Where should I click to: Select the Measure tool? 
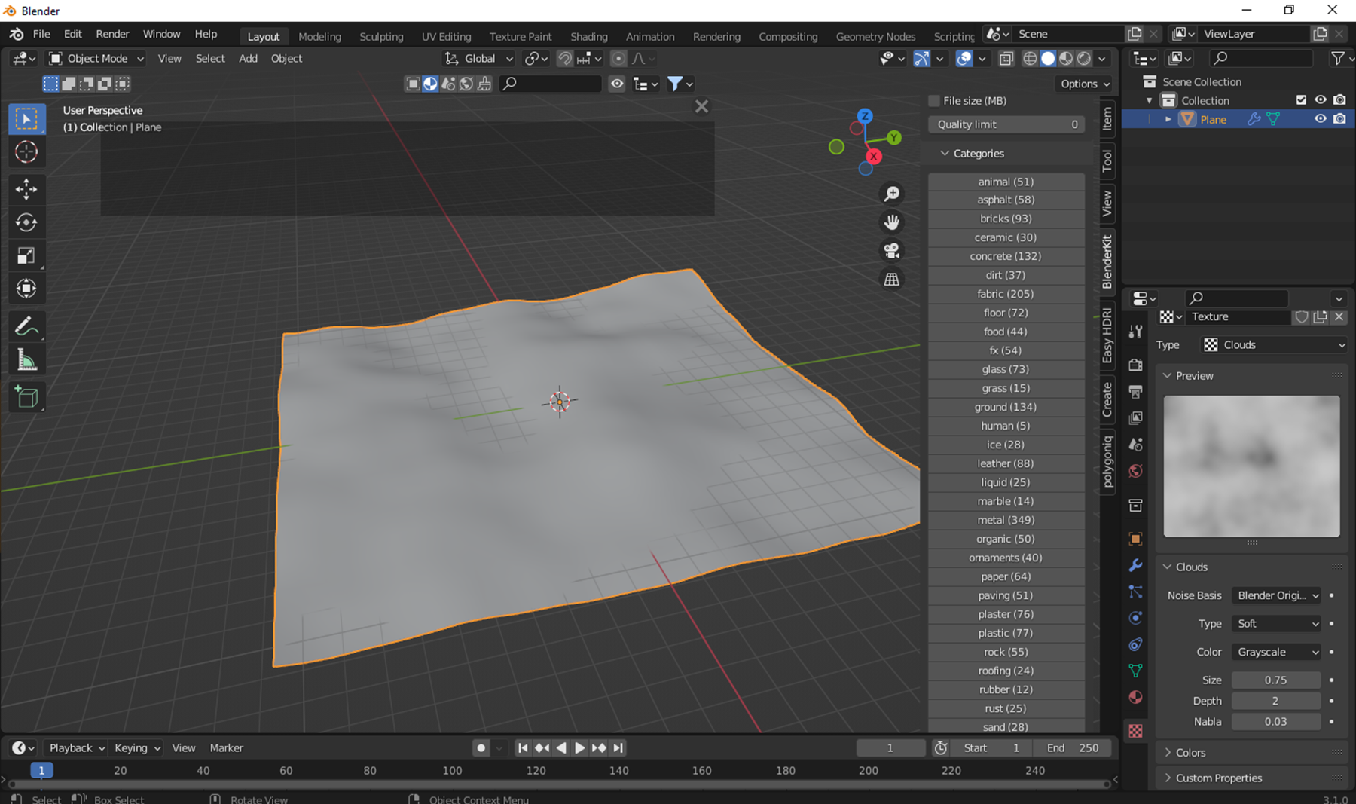coord(26,360)
